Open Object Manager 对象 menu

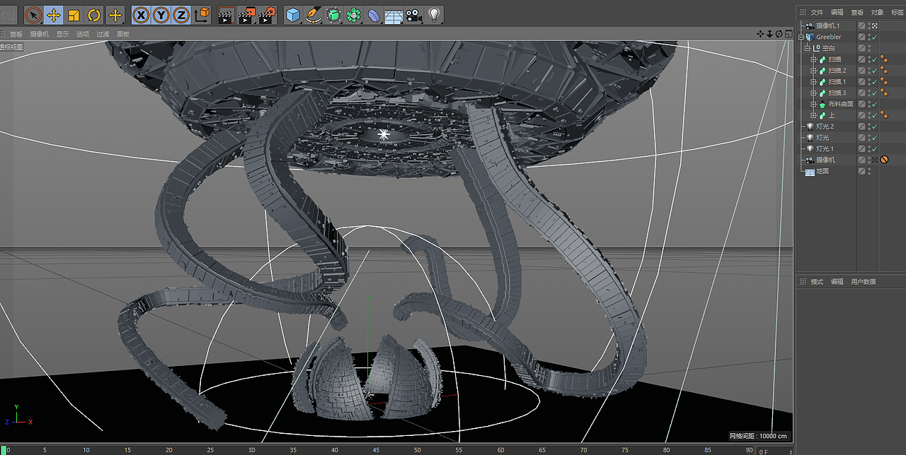point(878,13)
